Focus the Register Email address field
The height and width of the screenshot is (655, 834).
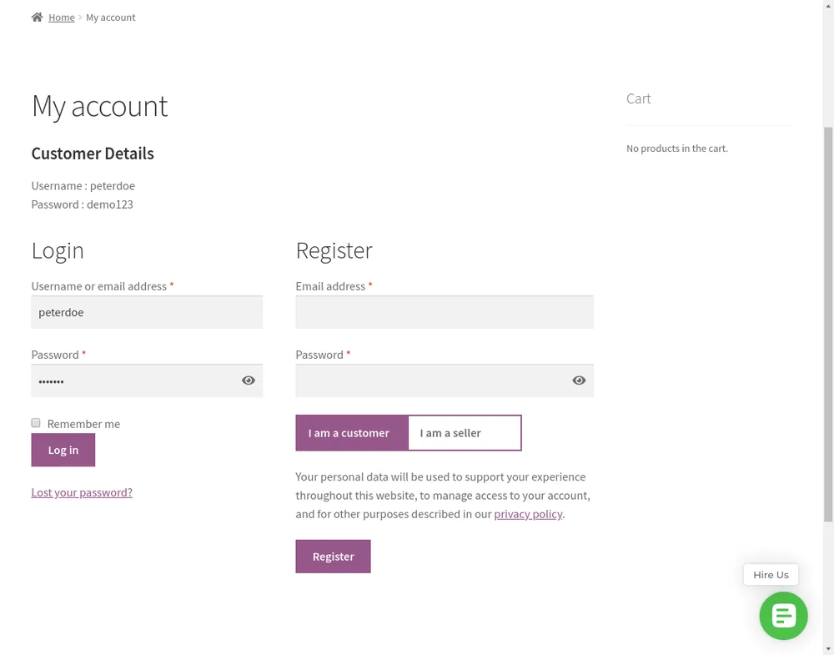click(445, 312)
